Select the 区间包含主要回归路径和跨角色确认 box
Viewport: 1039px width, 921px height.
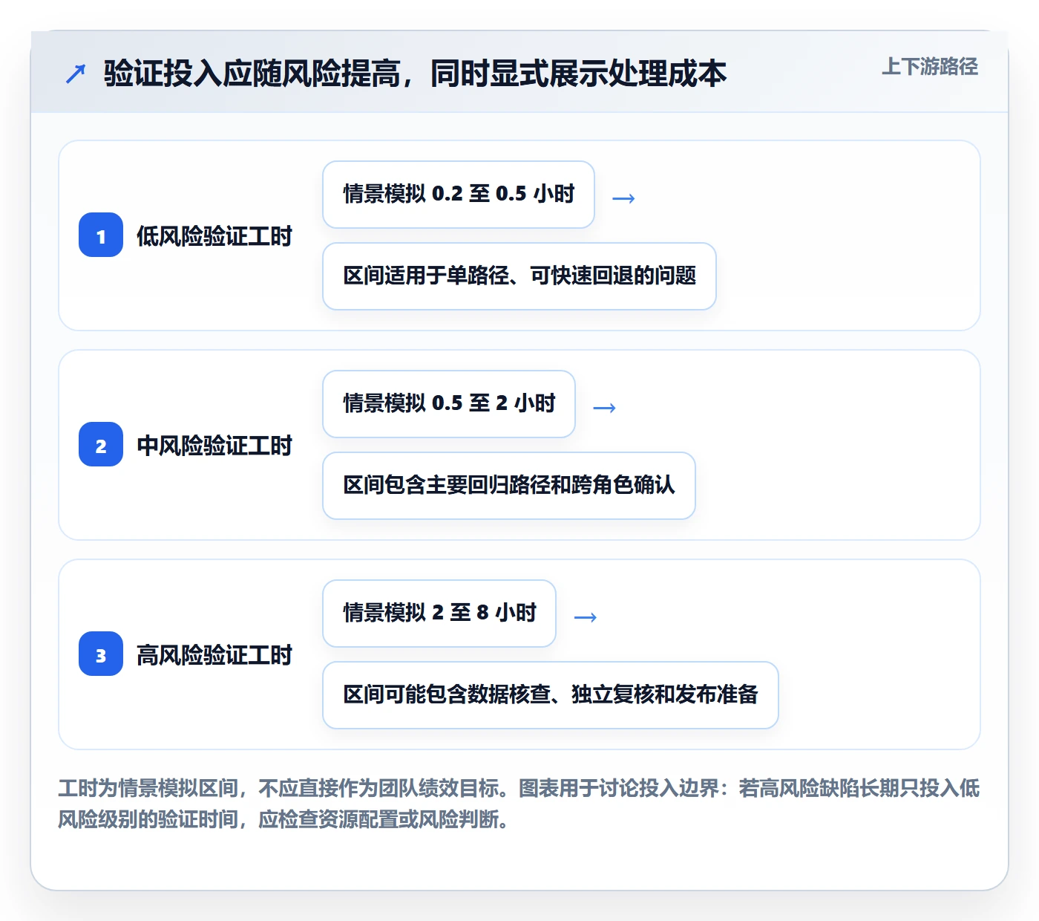tap(509, 486)
